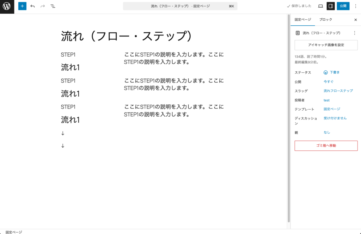Image resolution: width=361 pixels, height=234 pixels.
Task: Open the editor options three-dot menu
Action: [356, 6]
